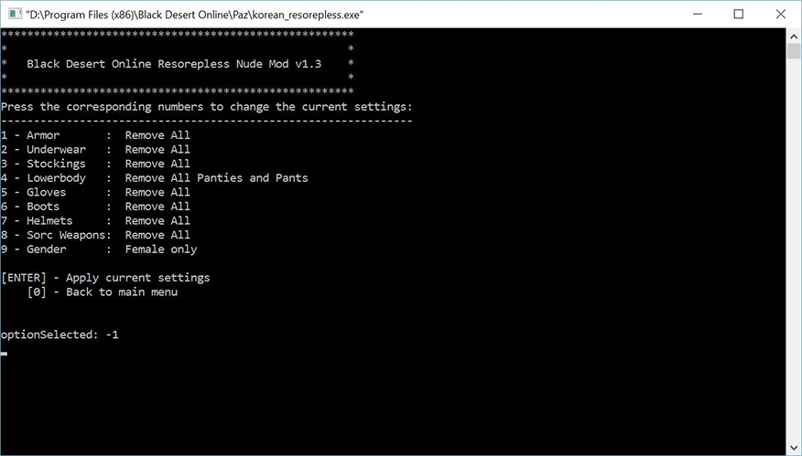
Task: Click the "6 - Boots" settings line
Action: click(95, 207)
